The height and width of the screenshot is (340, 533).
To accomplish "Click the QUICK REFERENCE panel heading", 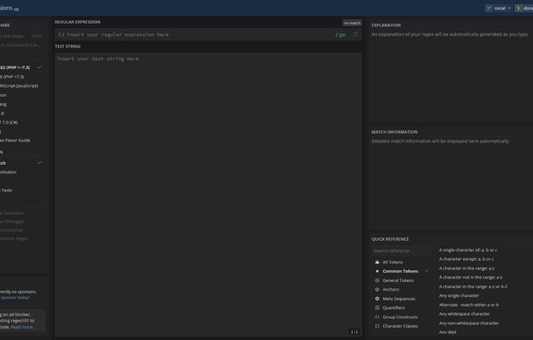I will (x=390, y=239).
